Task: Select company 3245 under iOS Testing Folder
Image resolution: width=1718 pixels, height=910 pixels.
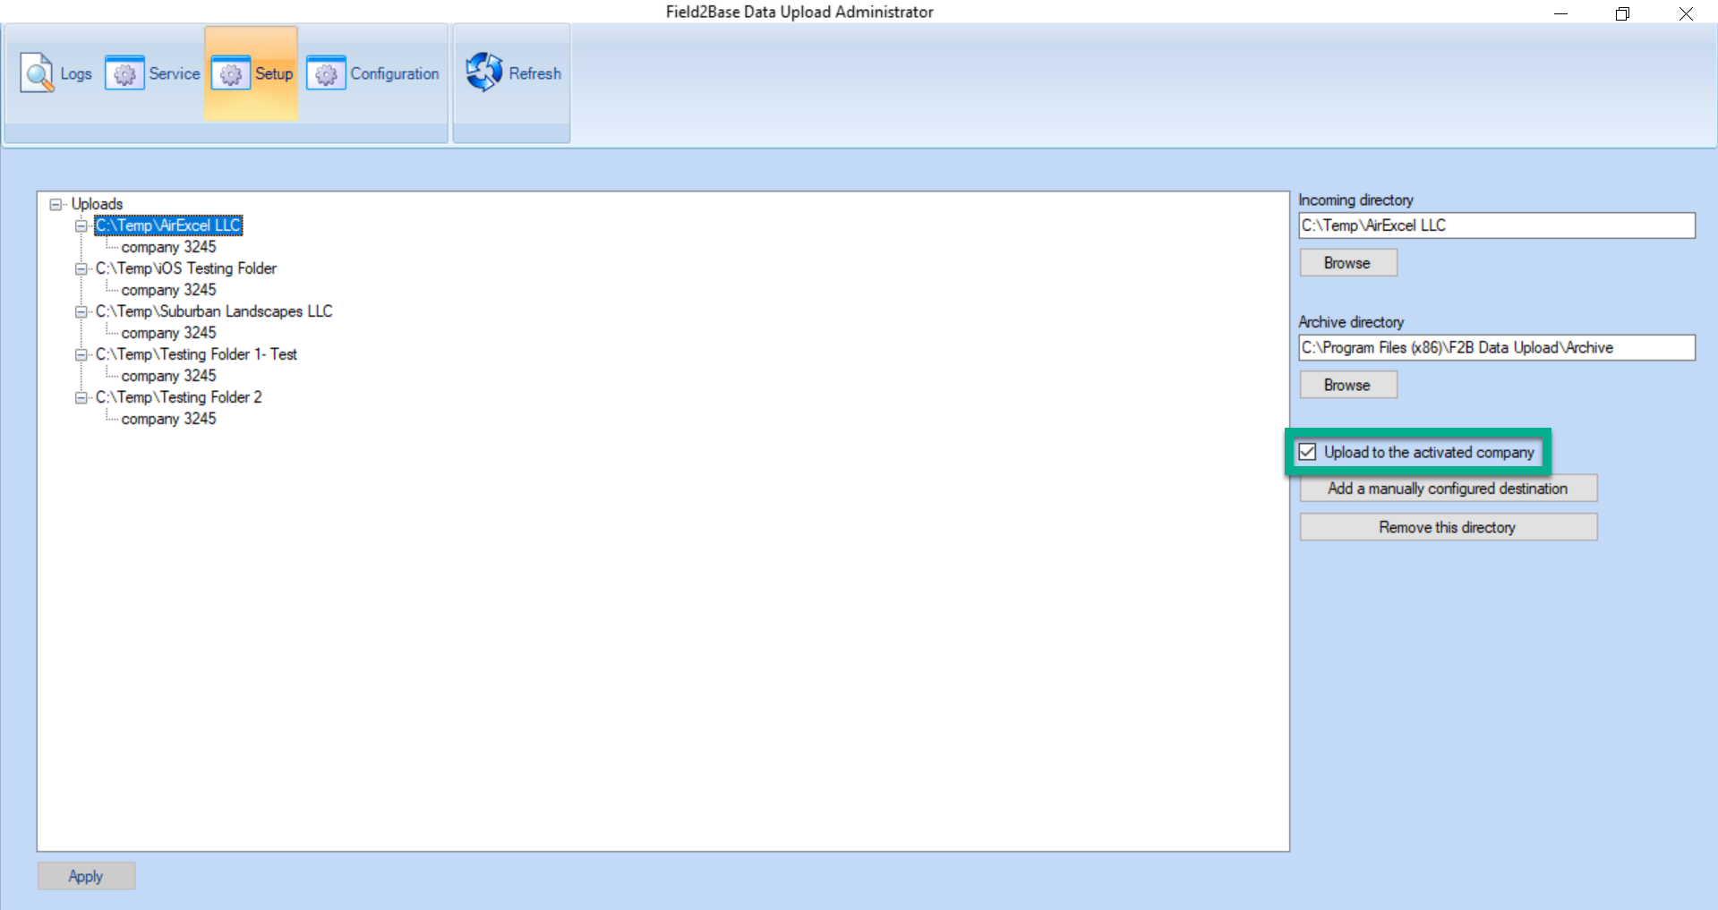Action: click(168, 290)
